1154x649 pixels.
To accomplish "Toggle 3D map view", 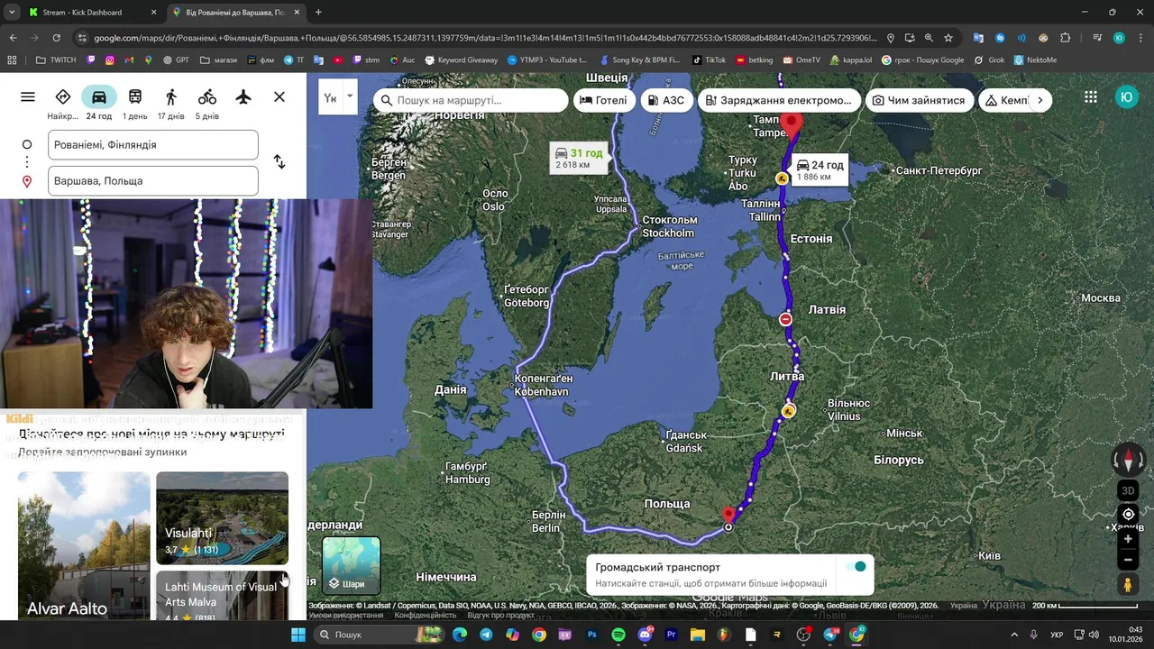I will click(1128, 491).
